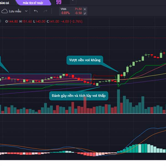Viewport: 166px width, 166px height.
Task: Undo the last chart action
Action: pos(36,11)
